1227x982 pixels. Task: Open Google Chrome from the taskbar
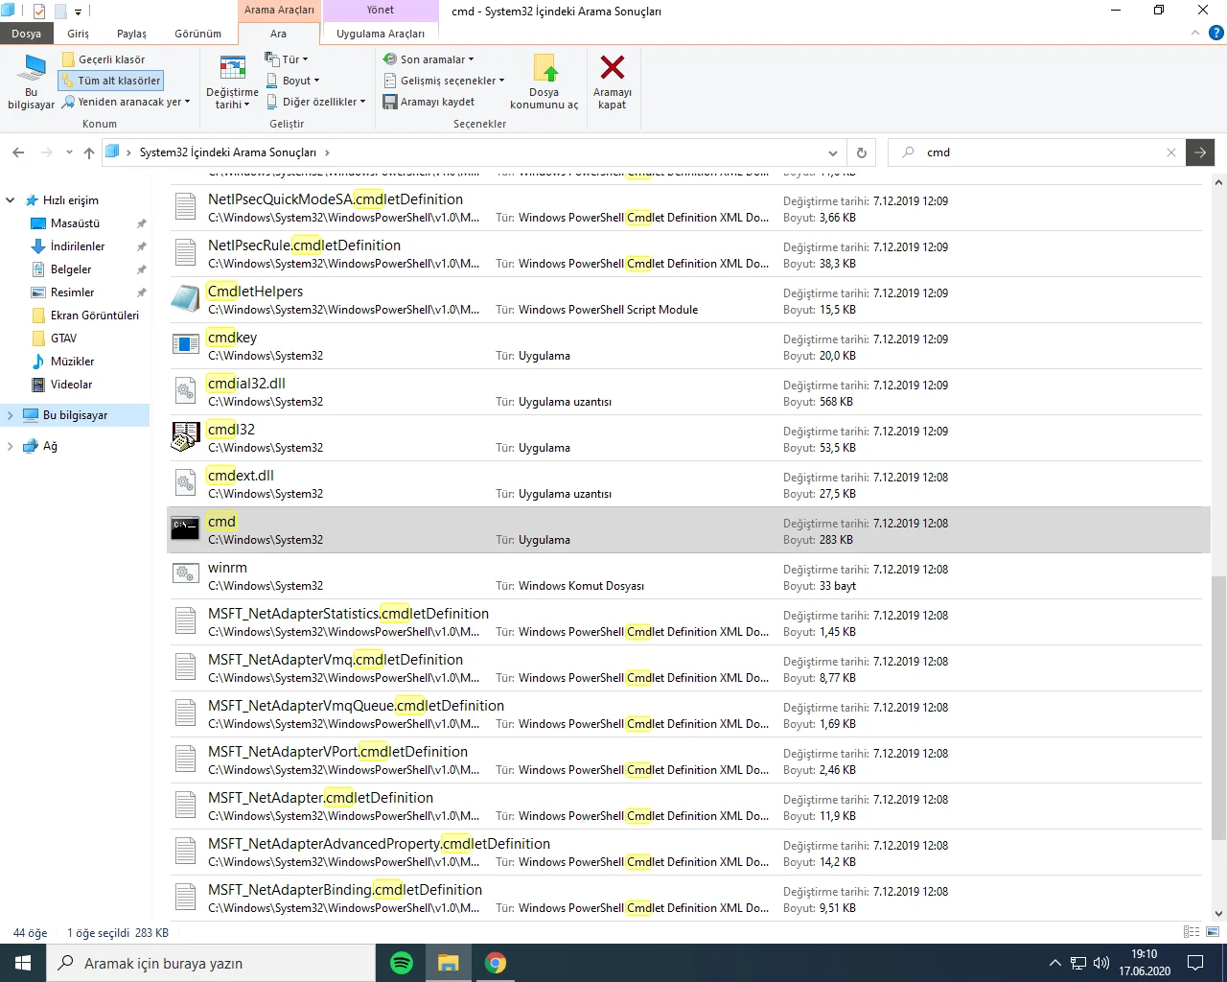click(x=496, y=963)
